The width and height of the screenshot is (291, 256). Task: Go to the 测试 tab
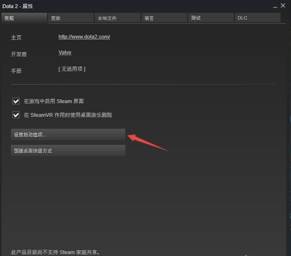[x=211, y=18]
